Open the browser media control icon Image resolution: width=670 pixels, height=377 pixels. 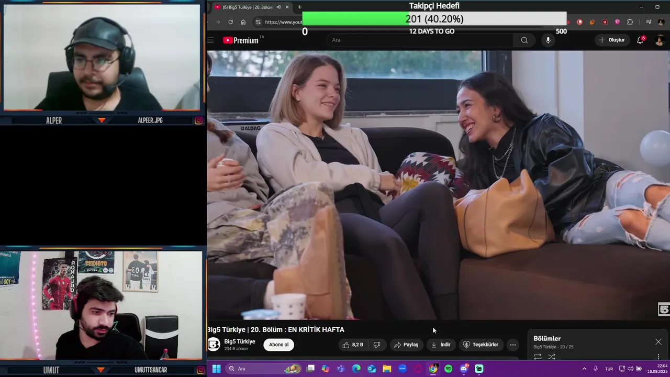[x=649, y=22]
